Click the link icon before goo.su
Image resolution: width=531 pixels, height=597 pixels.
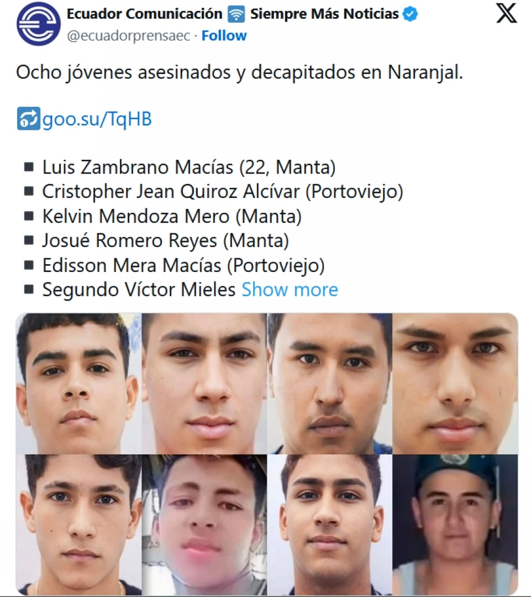coord(29,119)
